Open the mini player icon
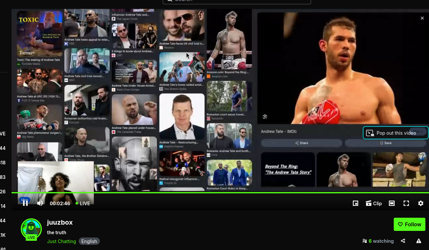 [x=356, y=203]
